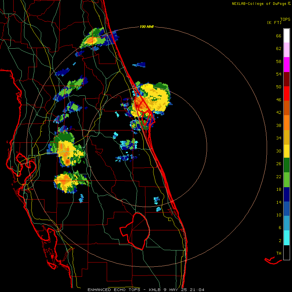
Task: Click the "34" legend value
Action: pos(279,138)
